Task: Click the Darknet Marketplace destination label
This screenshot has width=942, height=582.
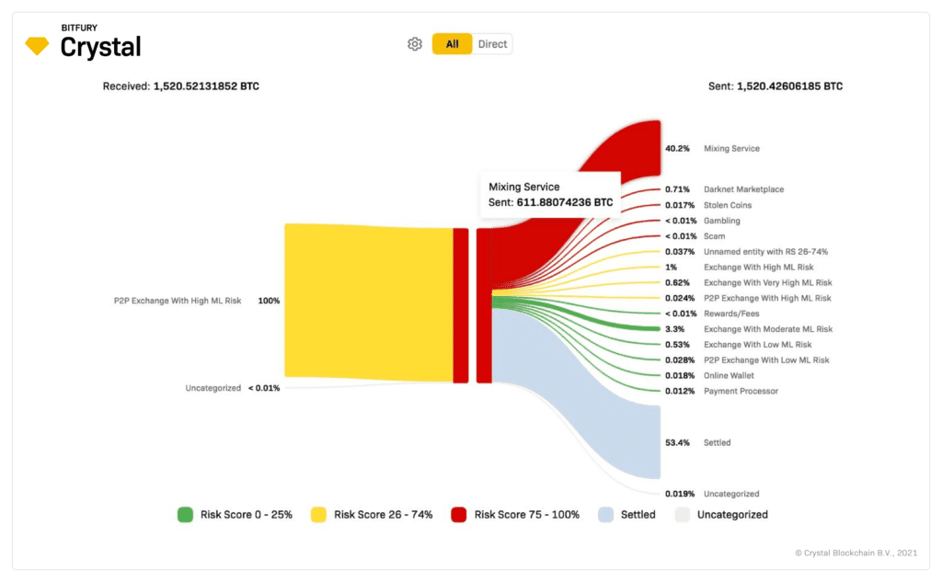Action: (x=743, y=189)
